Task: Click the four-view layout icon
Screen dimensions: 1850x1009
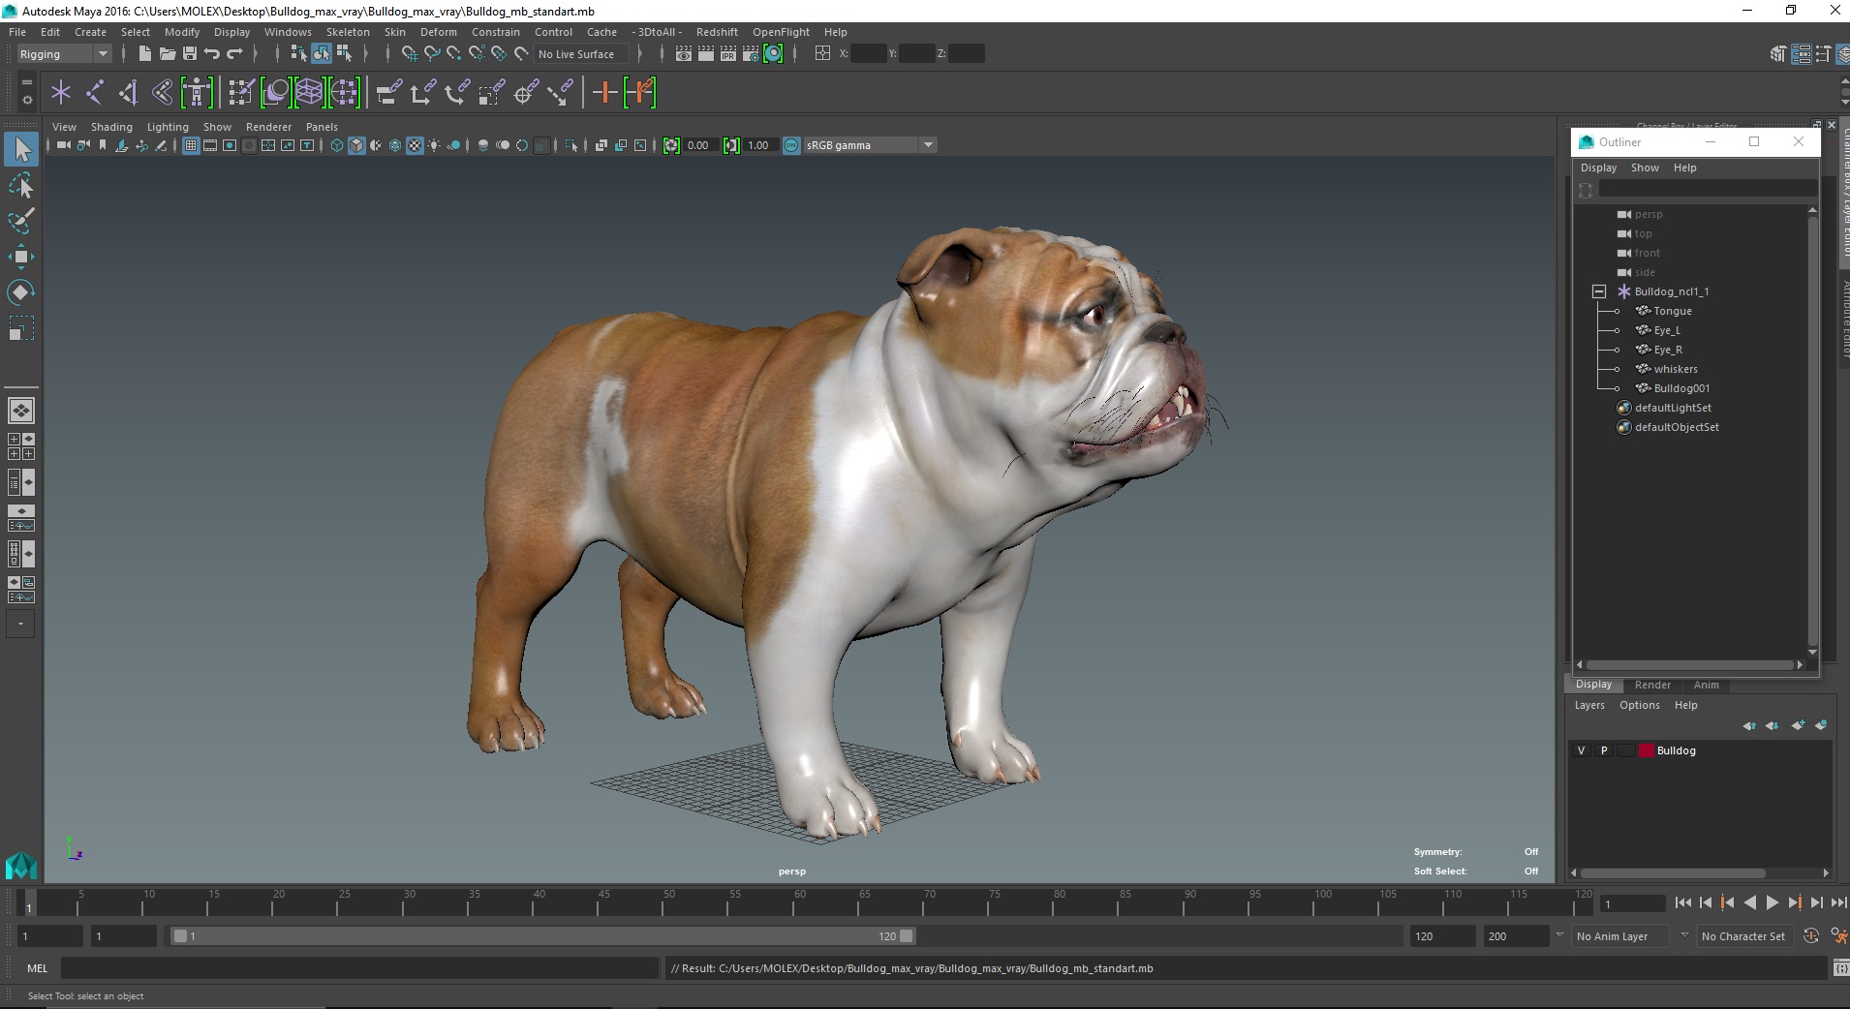Action: 21,446
